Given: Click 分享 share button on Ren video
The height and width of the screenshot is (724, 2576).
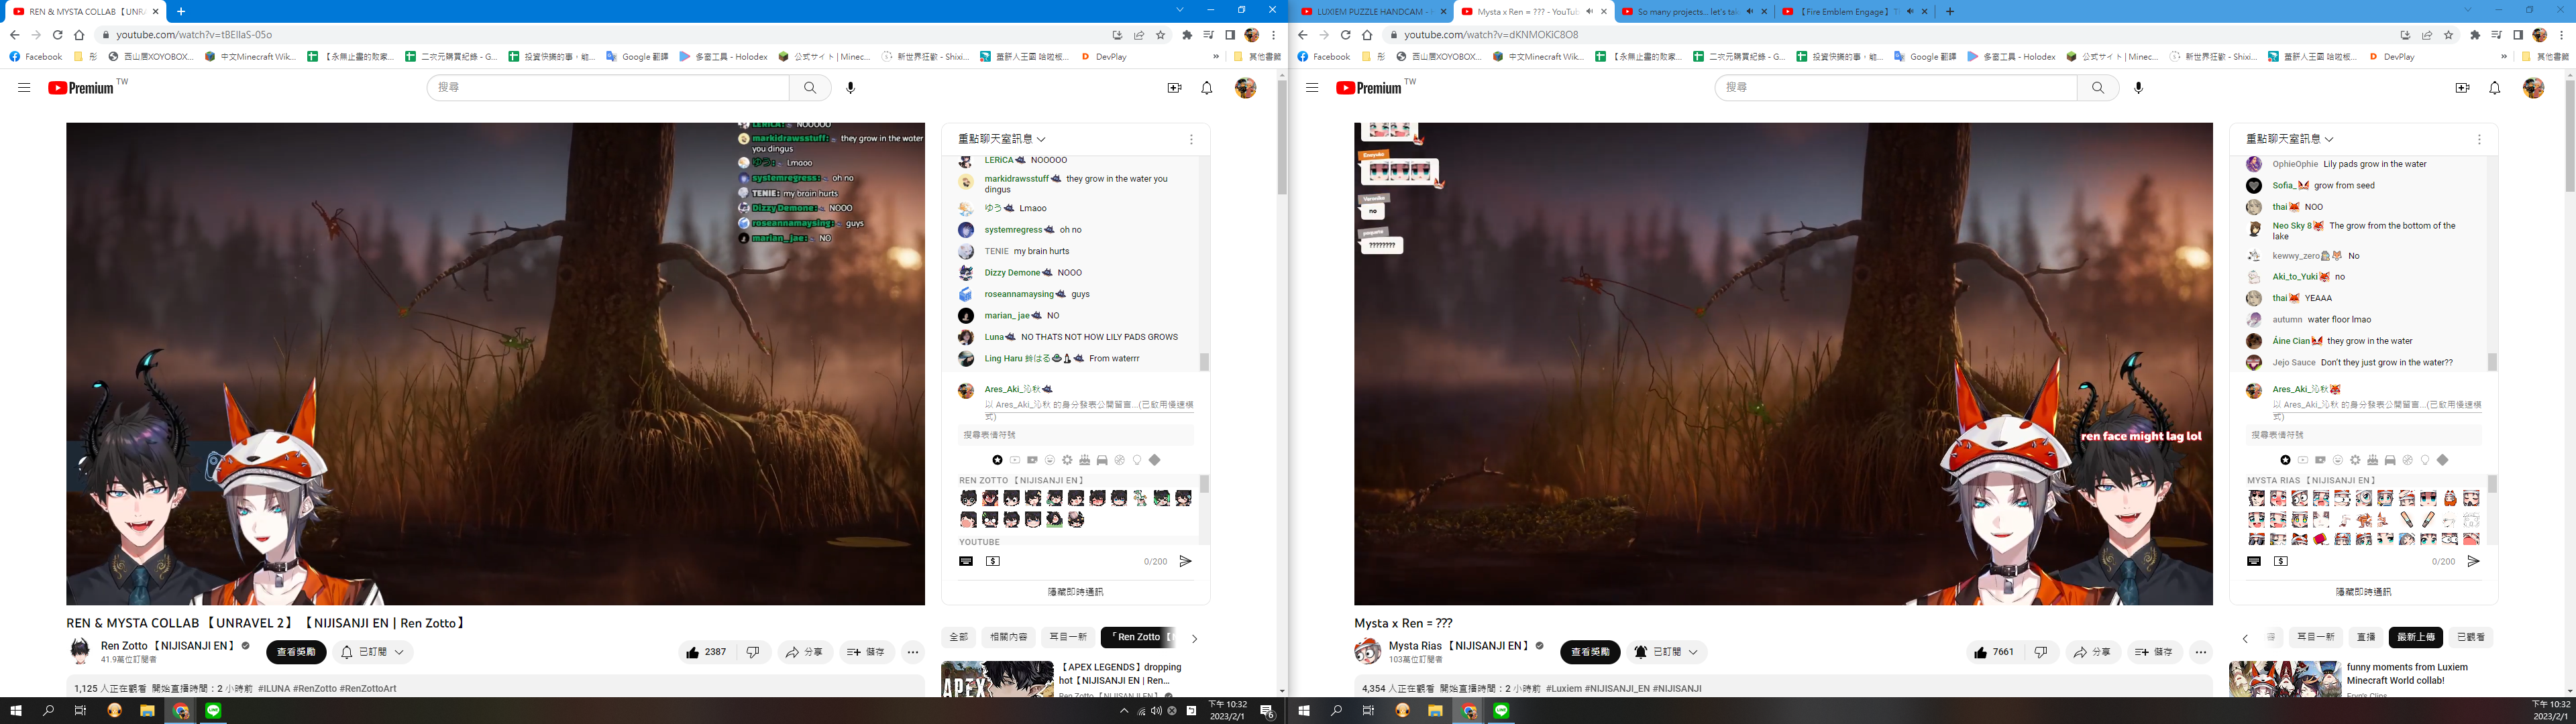Looking at the screenshot, I should (x=805, y=652).
